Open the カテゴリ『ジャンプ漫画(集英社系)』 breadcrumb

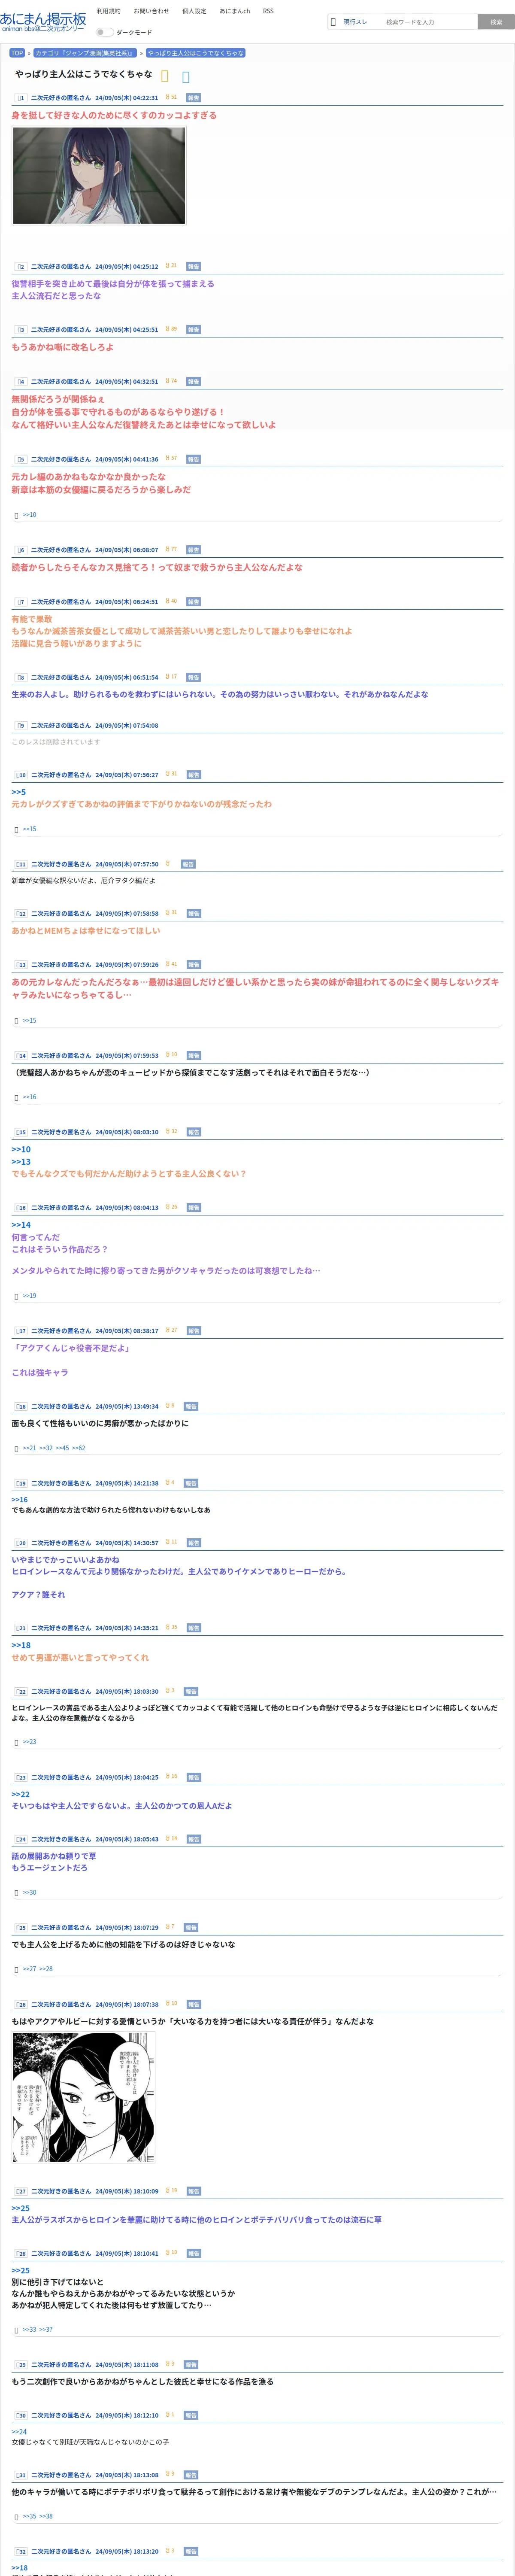[x=84, y=53]
